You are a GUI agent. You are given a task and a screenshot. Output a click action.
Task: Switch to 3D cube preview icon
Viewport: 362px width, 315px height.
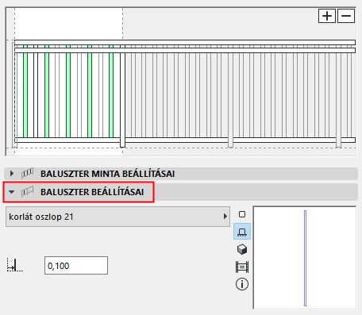tap(242, 249)
